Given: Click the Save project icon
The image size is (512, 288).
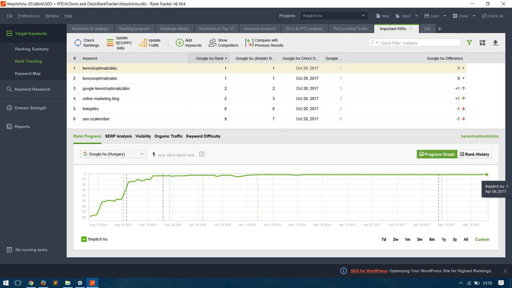Looking at the screenshot, I should click(426, 15).
